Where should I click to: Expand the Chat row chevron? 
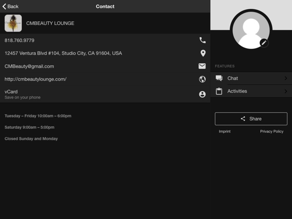[x=286, y=78]
